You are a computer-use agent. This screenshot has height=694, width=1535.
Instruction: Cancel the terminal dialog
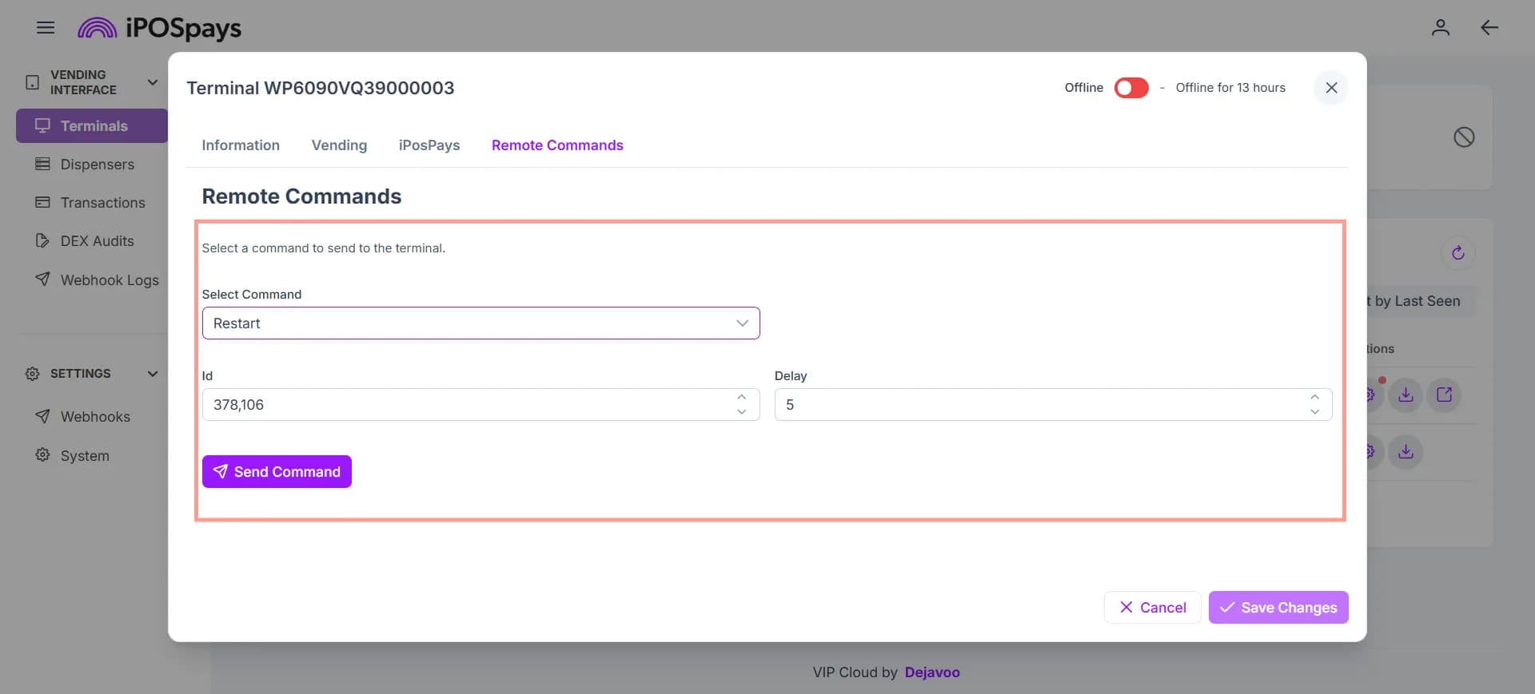(x=1152, y=608)
